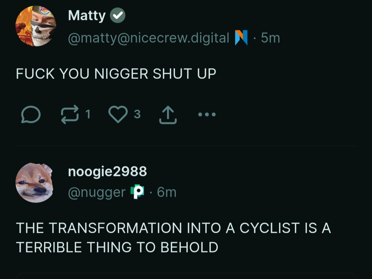
Task: Click the nicecrew.digital instance icon
Action: 241,38
